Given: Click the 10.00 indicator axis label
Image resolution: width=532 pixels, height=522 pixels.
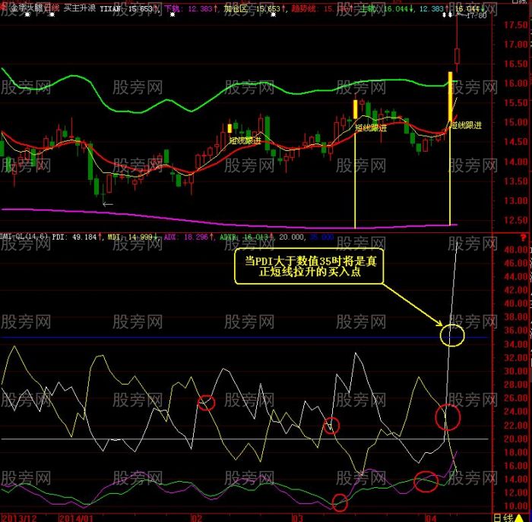Looking at the screenshot, I should click(x=516, y=506).
